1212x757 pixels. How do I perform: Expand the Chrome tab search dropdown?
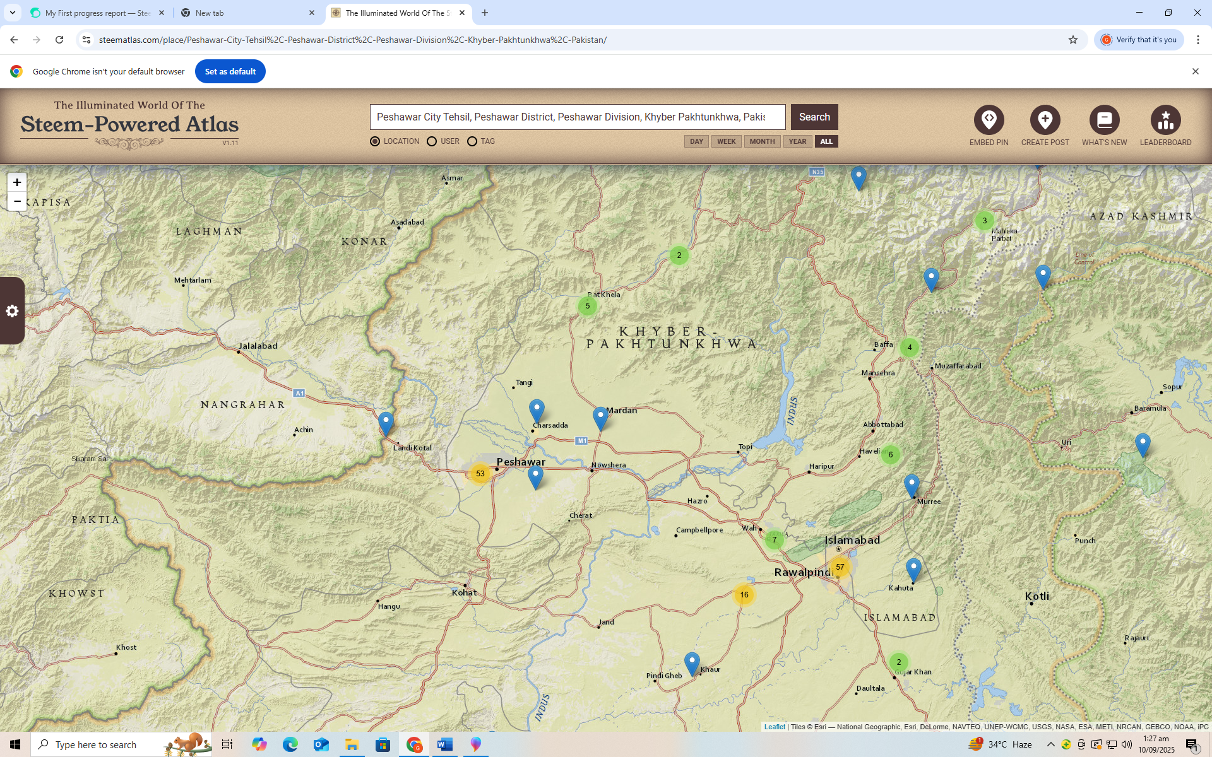tap(12, 13)
